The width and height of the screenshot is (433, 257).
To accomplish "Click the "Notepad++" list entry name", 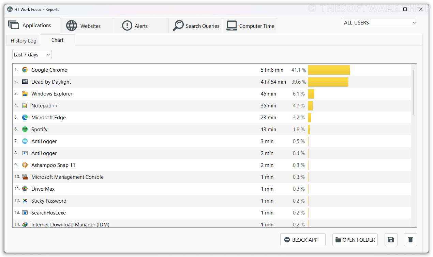I will (x=45, y=106).
